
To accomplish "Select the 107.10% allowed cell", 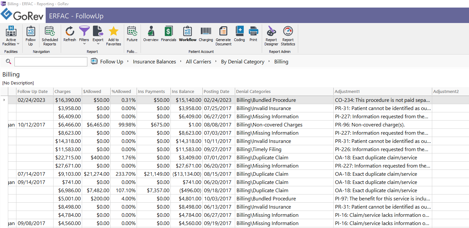I will click(x=123, y=190).
